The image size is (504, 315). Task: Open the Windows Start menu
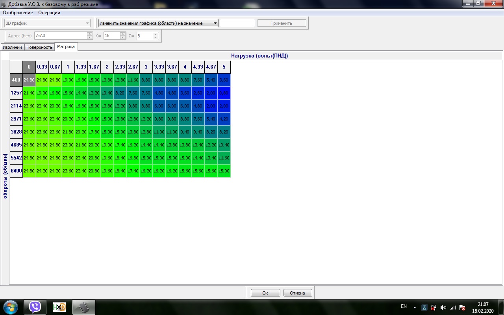click(x=10, y=307)
